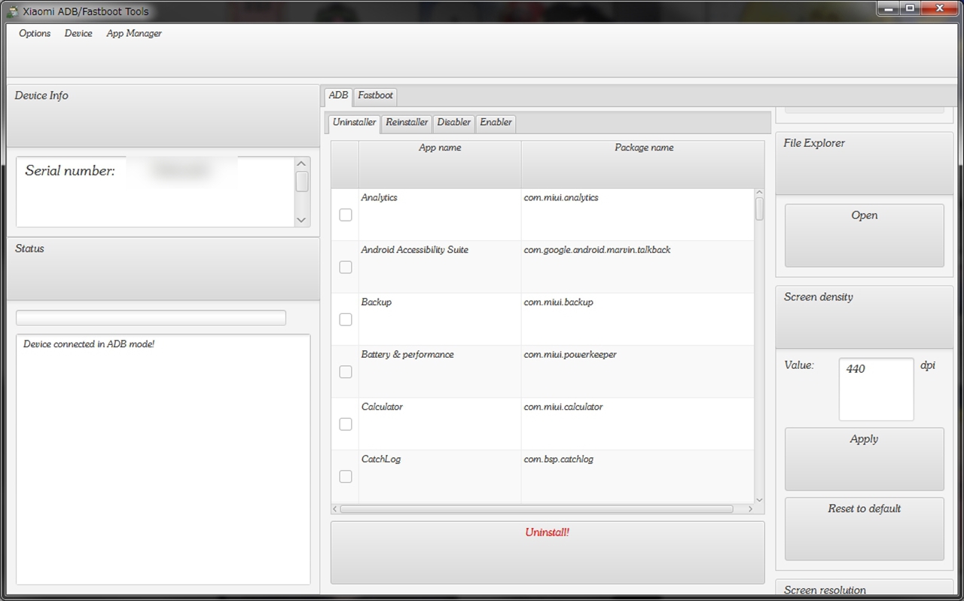The height and width of the screenshot is (601, 964).
Task: Apply the screen density value
Action: 864,459
